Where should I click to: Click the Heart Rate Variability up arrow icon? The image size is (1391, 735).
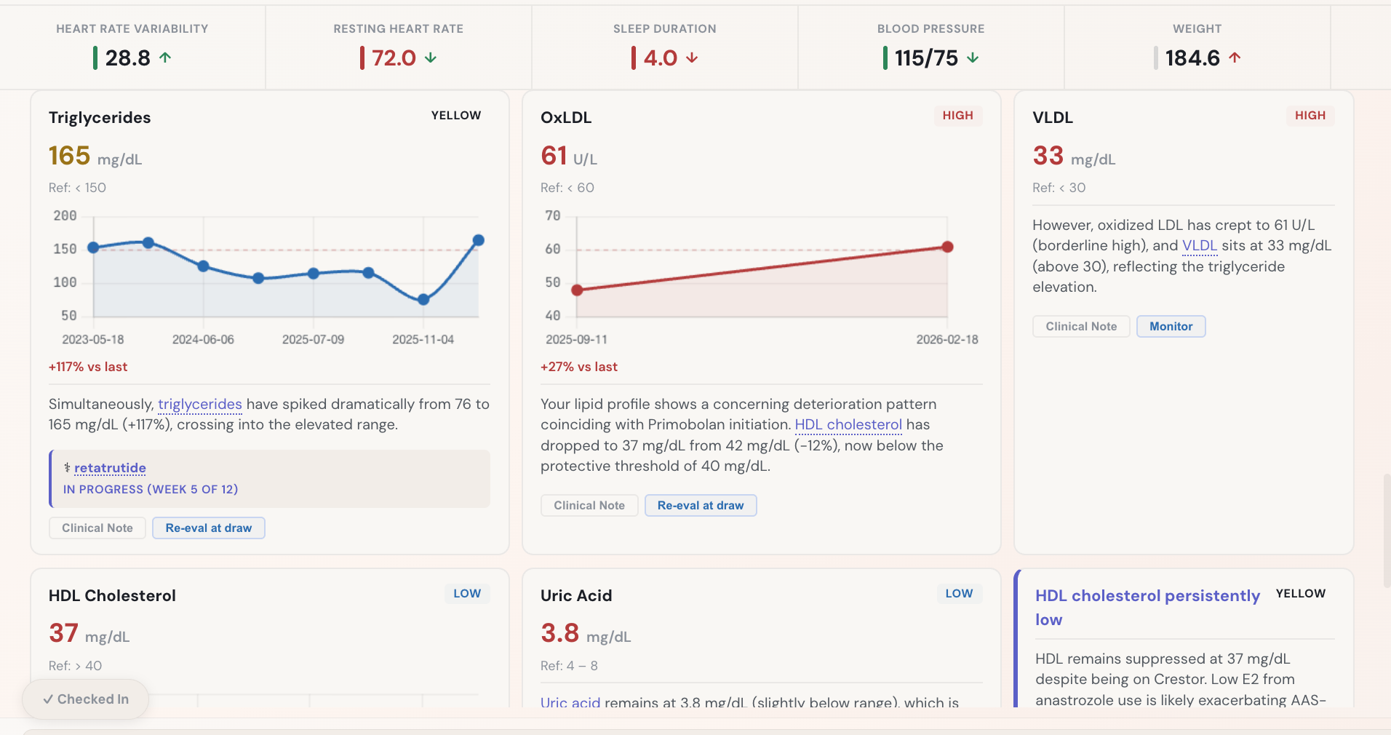[165, 57]
